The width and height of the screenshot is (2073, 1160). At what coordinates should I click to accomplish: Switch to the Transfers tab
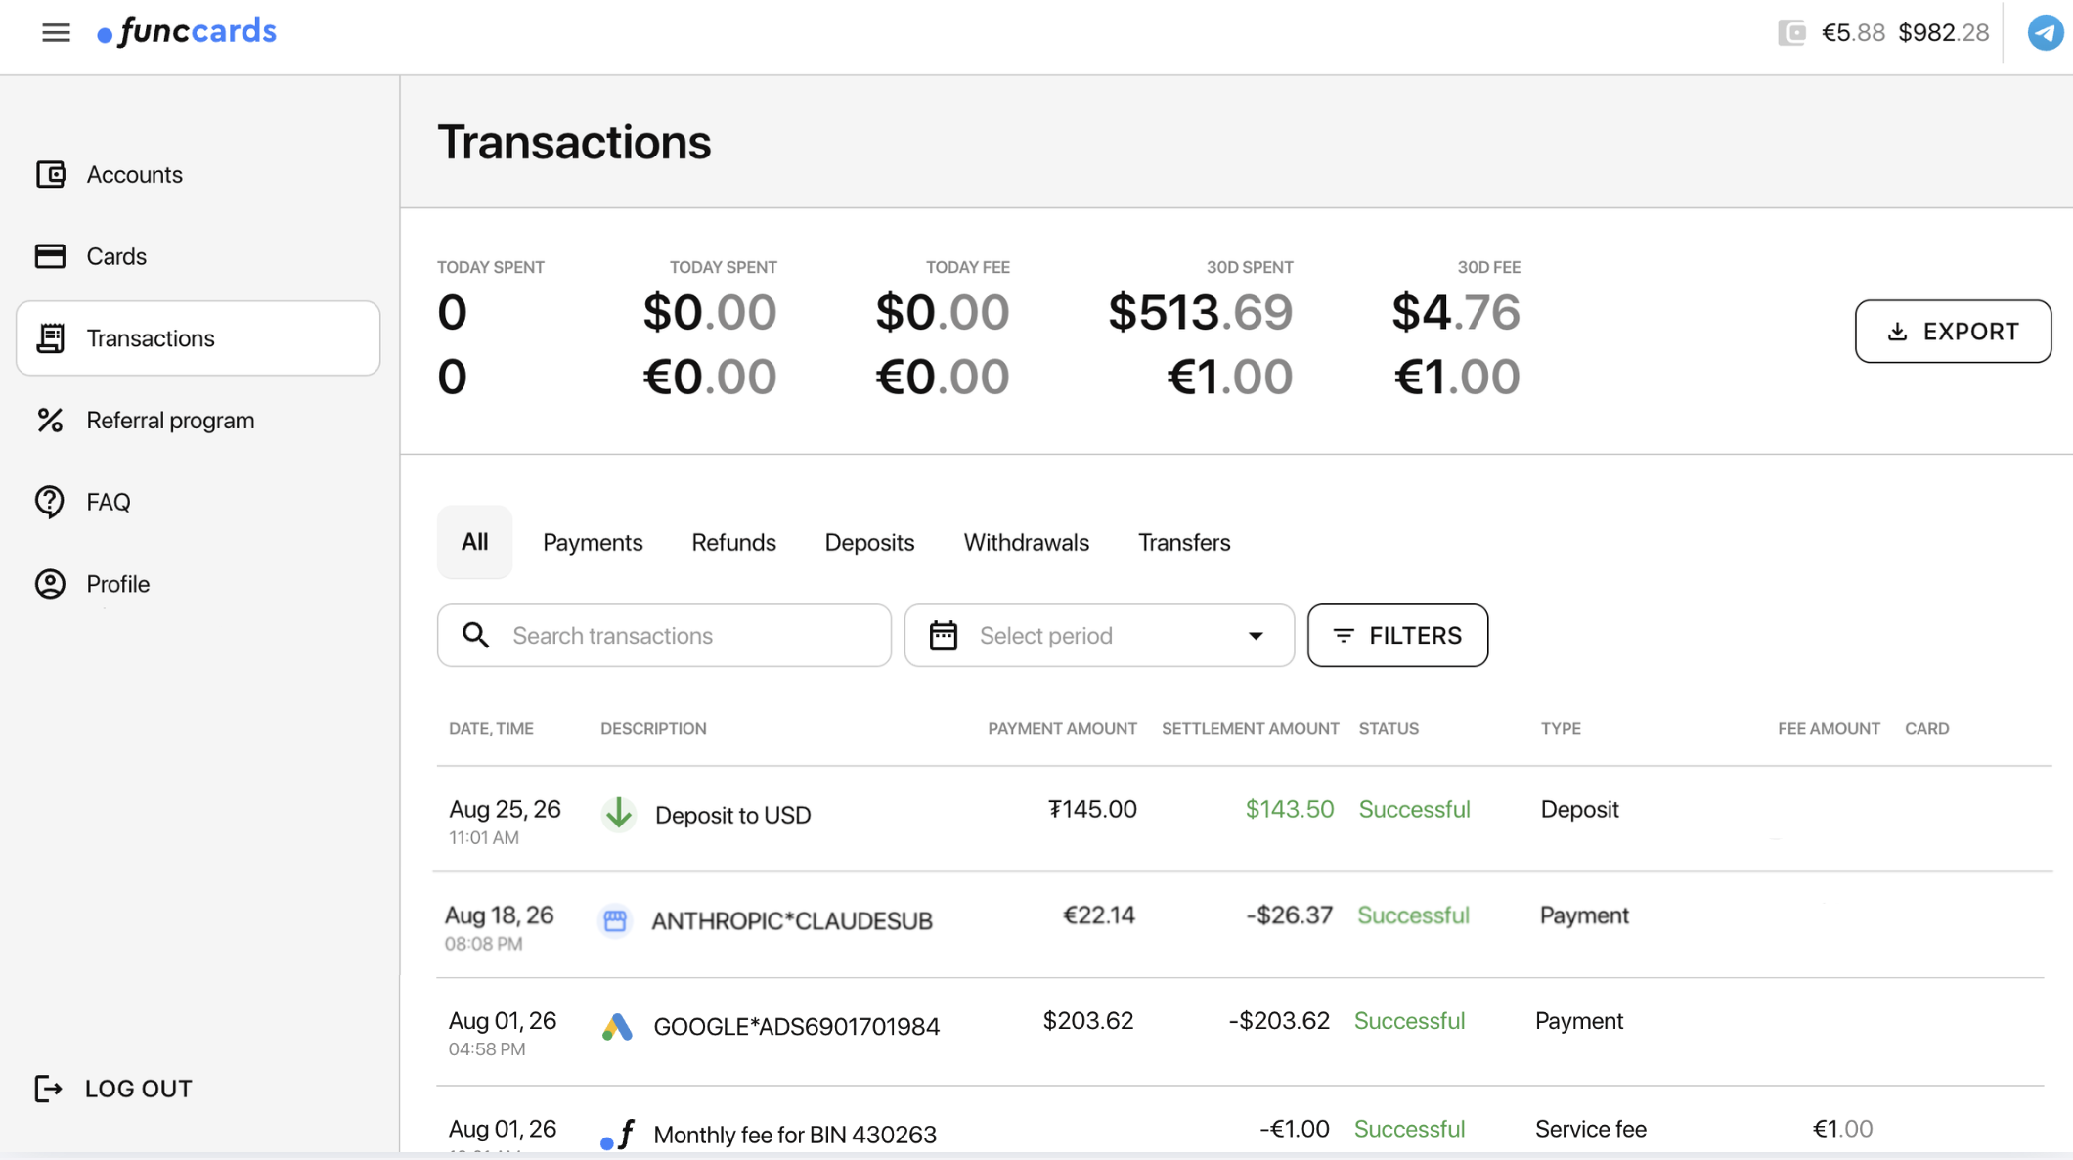(1184, 543)
